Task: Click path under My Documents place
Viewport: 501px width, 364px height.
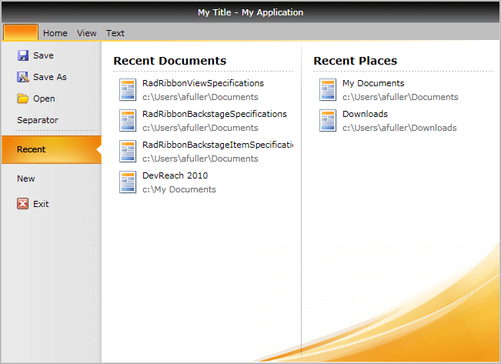Action: coord(400,97)
